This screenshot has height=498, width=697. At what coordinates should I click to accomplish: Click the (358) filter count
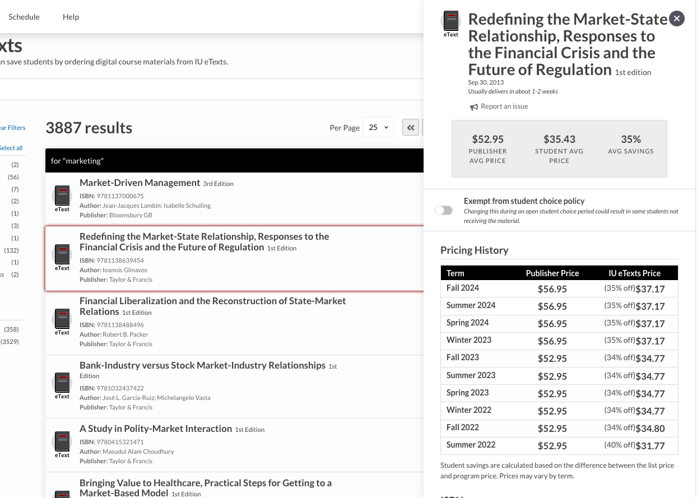tap(12, 329)
